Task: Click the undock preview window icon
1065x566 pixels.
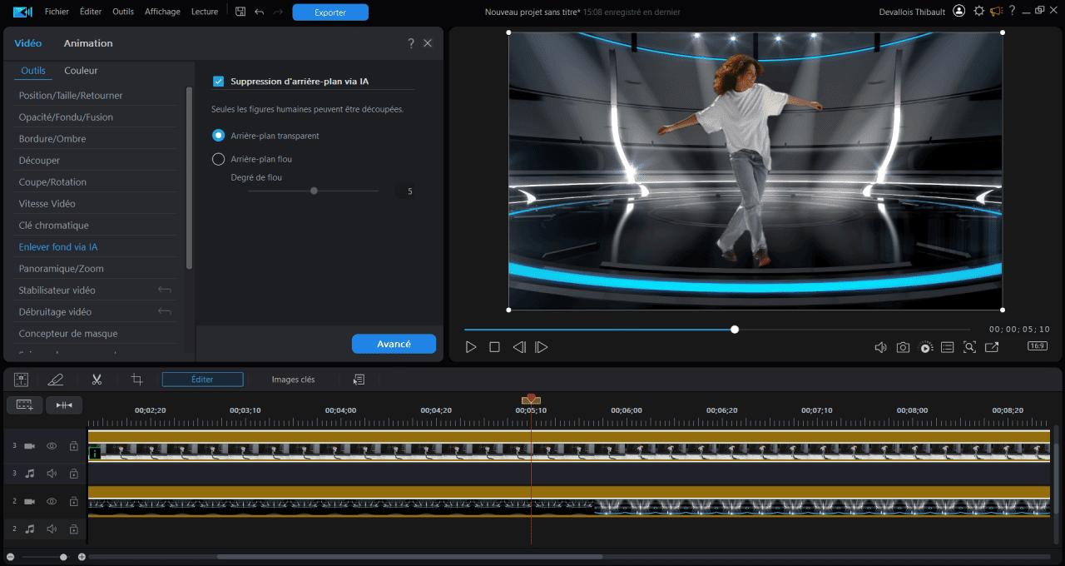Action: pos(992,347)
